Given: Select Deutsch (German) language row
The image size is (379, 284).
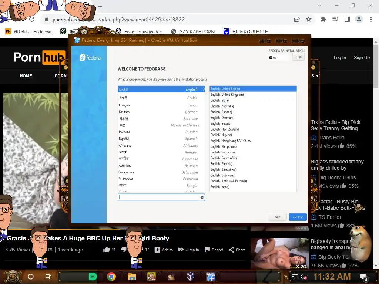Looking at the screenshot, I should point(161,112).
